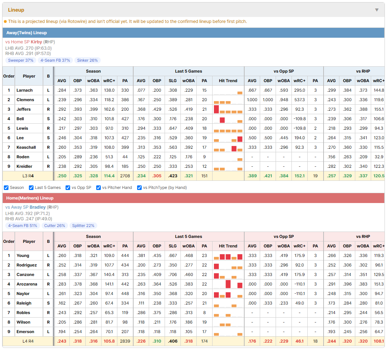
Task: Toggle the Season checkbox
Action: (6, 188)
